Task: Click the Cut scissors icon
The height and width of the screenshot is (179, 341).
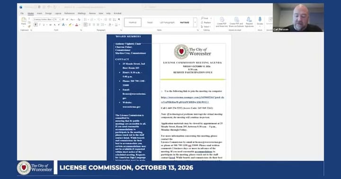Action: point(29,19)
